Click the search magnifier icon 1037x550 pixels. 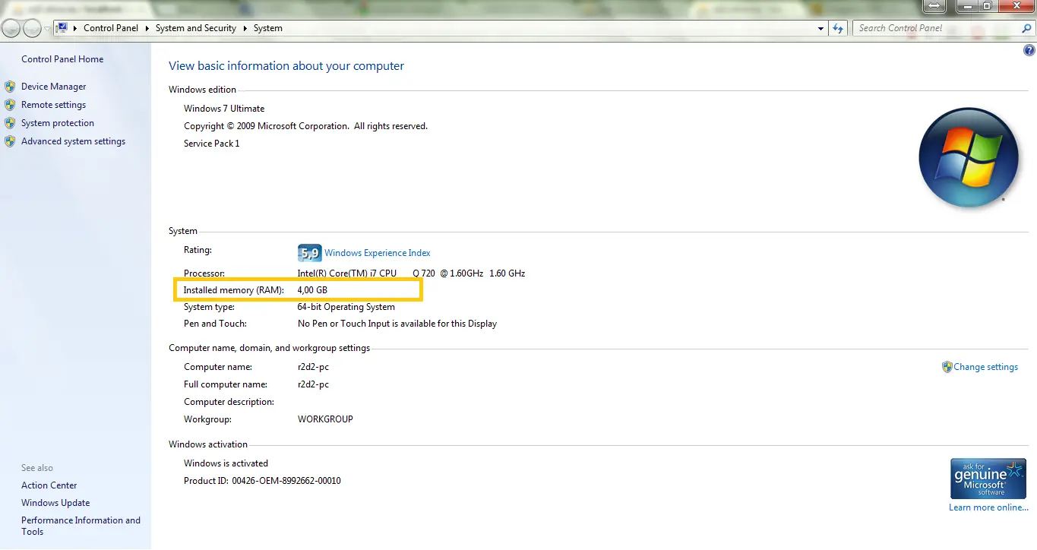[x=1026, y=28]
